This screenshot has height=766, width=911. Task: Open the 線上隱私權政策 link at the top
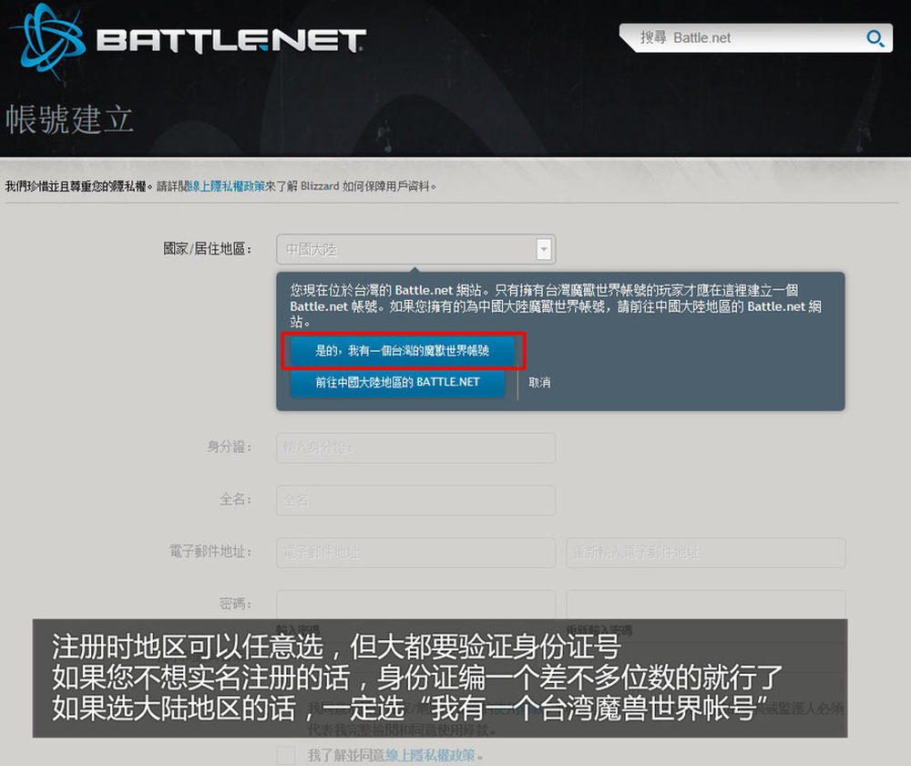[227, 186]
